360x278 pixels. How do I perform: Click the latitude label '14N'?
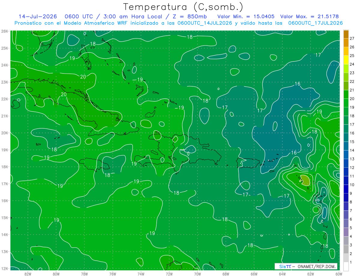pos(4,235)
